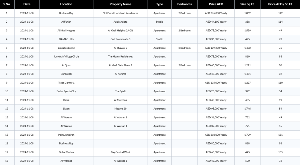Select the Property Name column header

[120, 4]
